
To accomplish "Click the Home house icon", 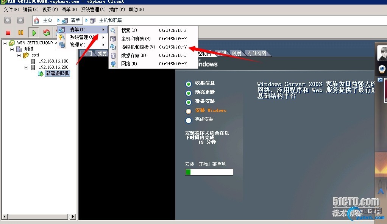I will coord(36,20).
